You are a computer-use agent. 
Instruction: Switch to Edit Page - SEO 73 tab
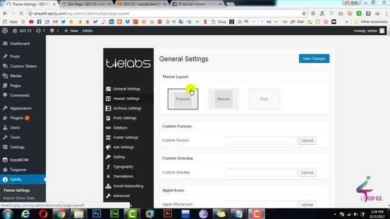click(86, 4)
